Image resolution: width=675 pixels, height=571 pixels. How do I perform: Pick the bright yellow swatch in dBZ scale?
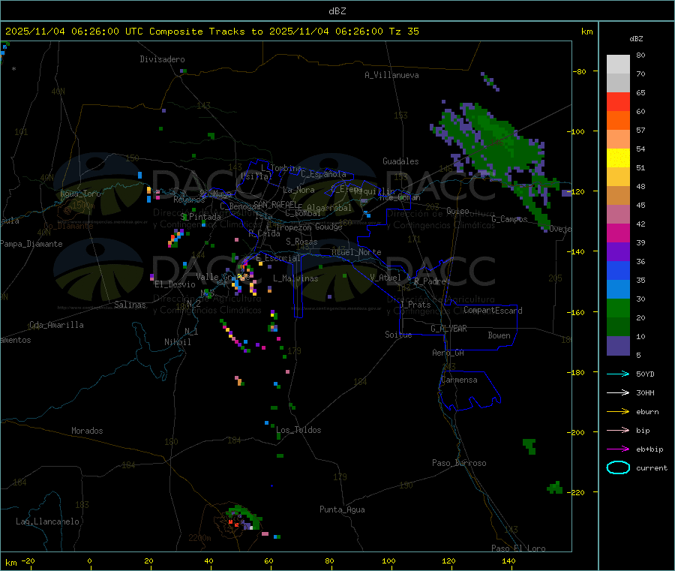click(x=618, y=158)
